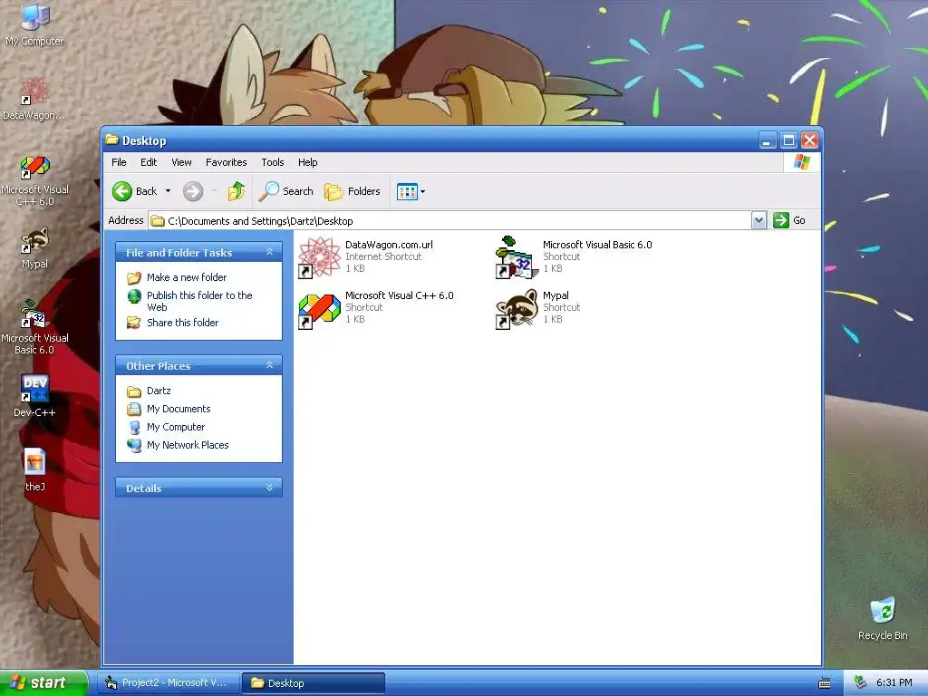Select Microsoft Visual C++ 6.0 icon in Explorer
Viewport: 928px width, 696px height.
(x=320, y=310)
